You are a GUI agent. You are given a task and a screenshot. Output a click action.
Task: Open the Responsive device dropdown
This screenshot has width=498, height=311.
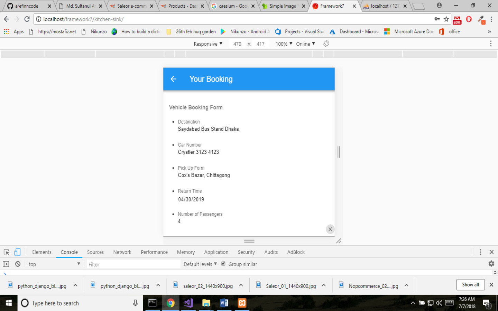208,44
